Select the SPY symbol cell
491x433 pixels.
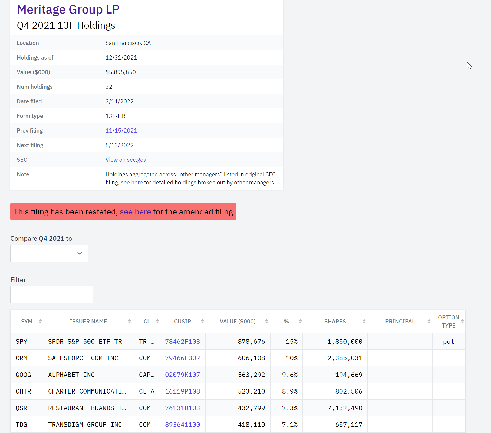(27, 342)
